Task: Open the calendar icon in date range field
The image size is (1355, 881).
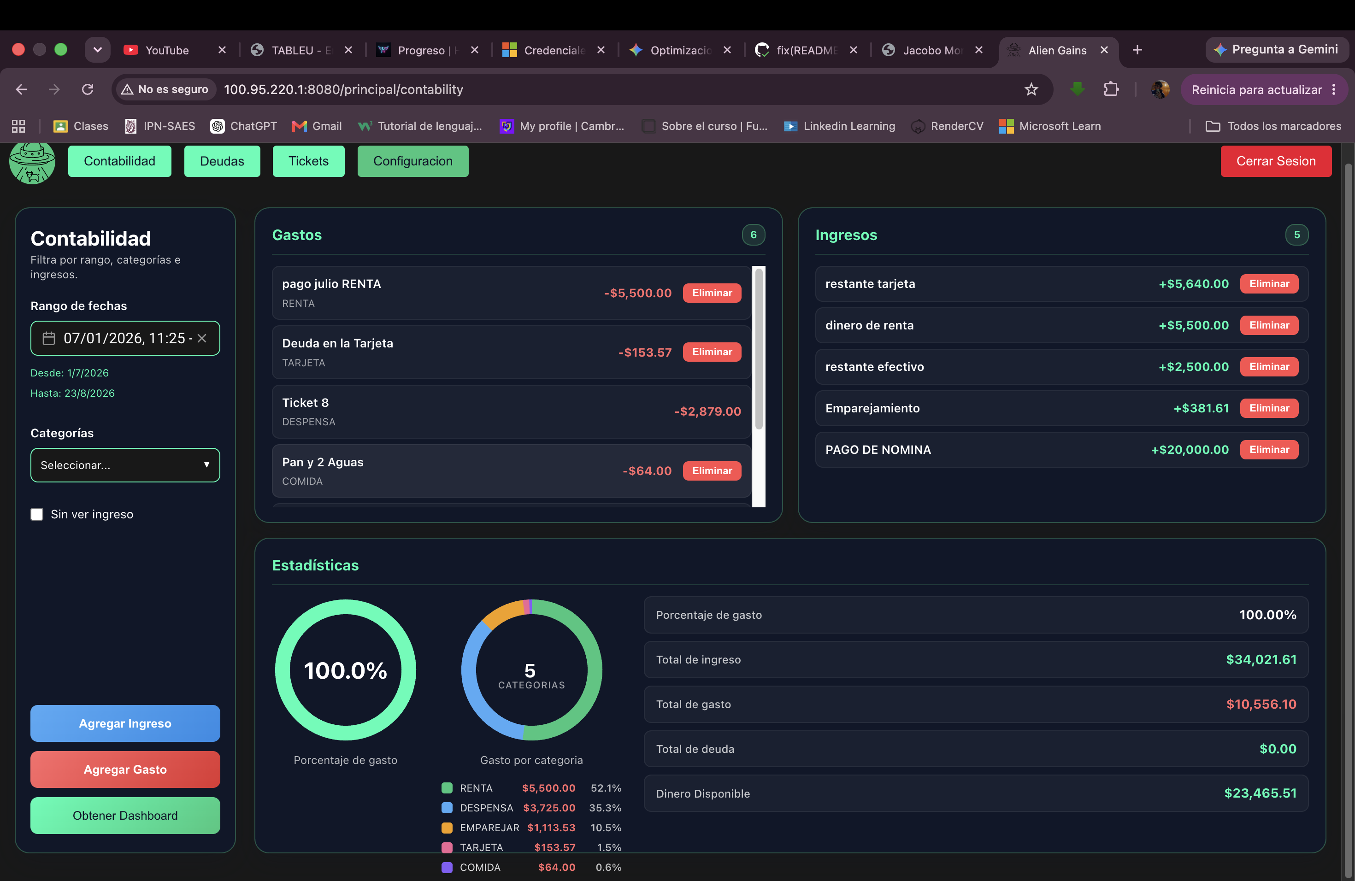Action: point(49,339)
